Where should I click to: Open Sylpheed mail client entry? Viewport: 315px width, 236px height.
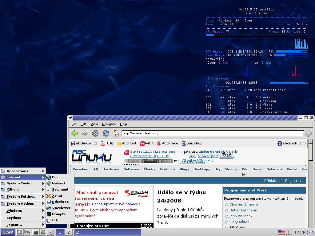pyautogui.click(x=60, y=189)
